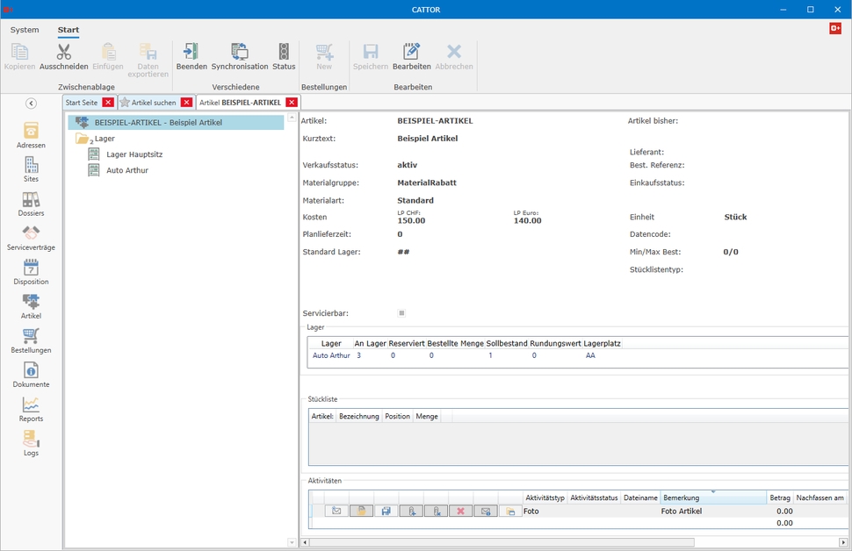The image size is (852, 551).
Task: Switch to the System ribbon tab
Action: pyautogui.click(x=25, y=30)
